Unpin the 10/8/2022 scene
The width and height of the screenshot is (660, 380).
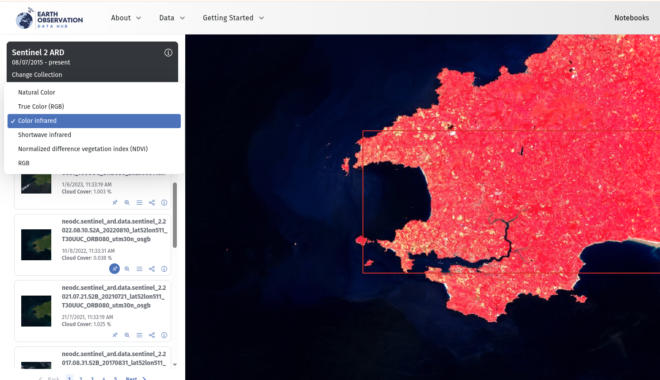[114, 269]
